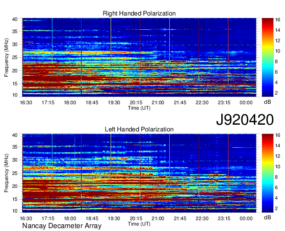Image resolution: width=285 pixels, height=231 pixels.
Task: Click the 35 MHz tick on Left Handed plot
Action: (x=15, y=147)
